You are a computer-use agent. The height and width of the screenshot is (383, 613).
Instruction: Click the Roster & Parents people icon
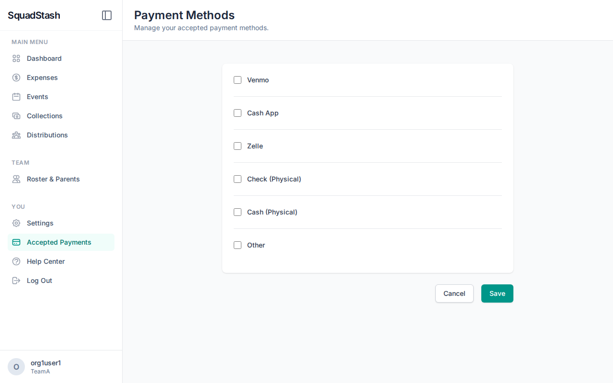point(16,179)
